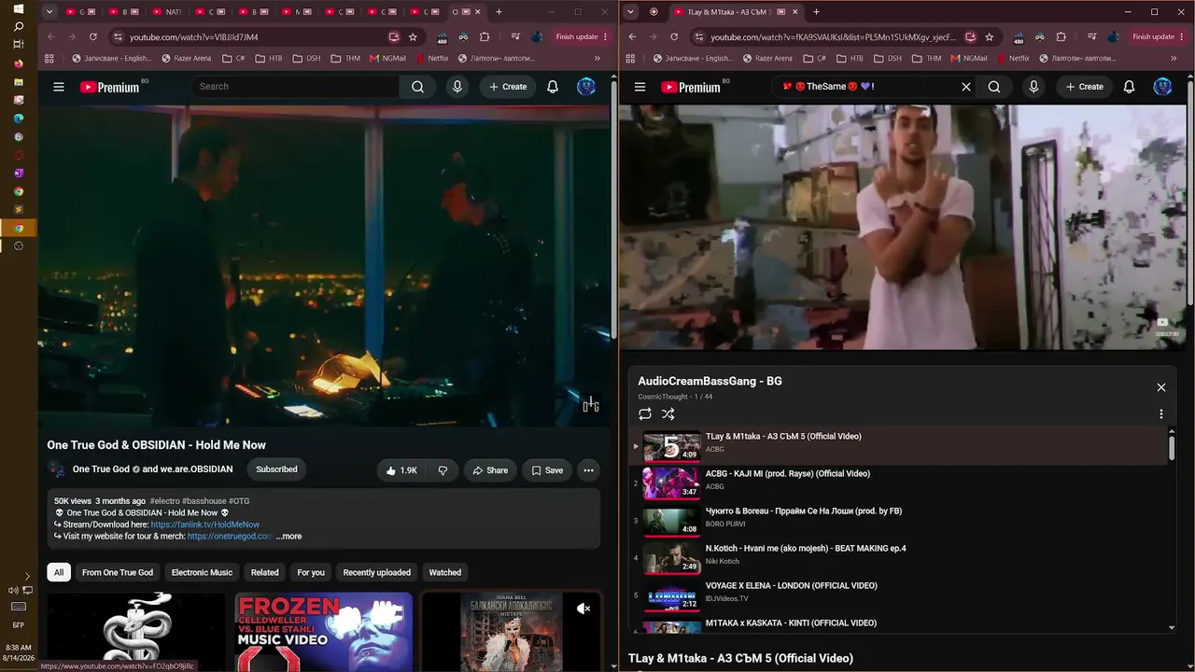This screenshot has height=672, width=1195.
Task: Select the Related filter chip
Action: 264,573
